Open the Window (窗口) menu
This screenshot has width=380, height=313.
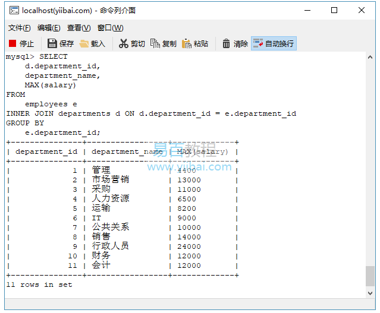(x=110, y=28)
